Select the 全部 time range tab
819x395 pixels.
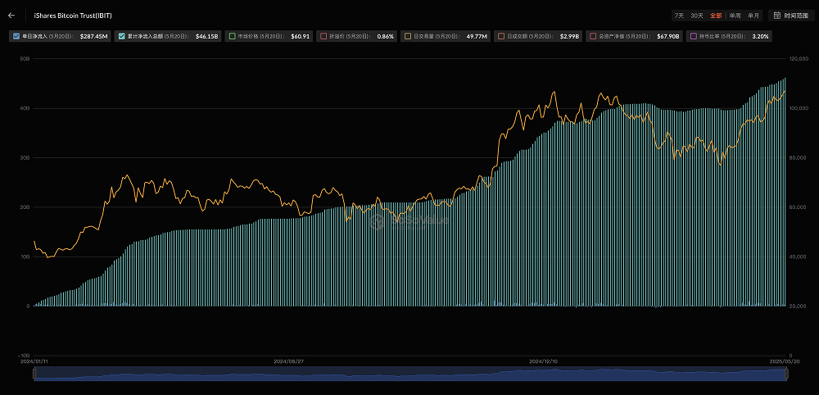coord(716,16)
